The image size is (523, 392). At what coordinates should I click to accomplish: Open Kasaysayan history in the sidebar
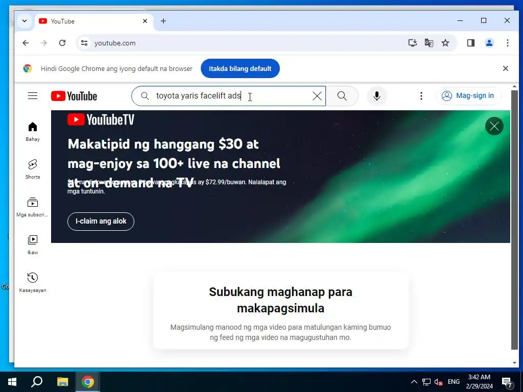coord(32,283)
